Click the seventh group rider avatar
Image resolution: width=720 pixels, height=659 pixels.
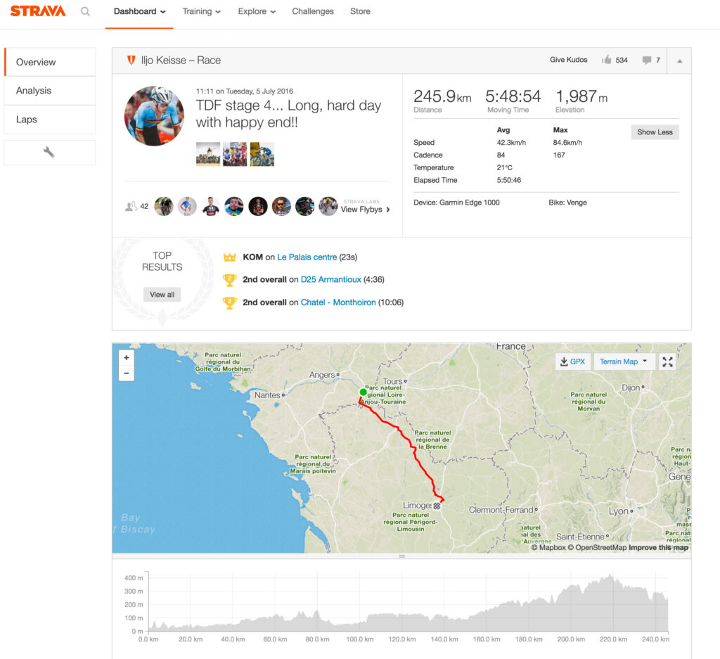305,206
